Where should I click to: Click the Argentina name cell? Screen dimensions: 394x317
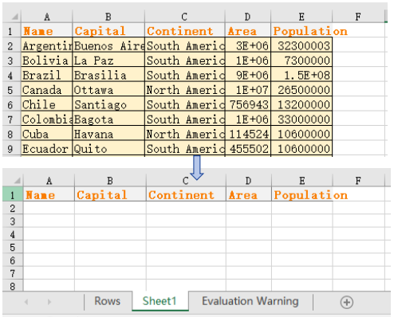47,45
